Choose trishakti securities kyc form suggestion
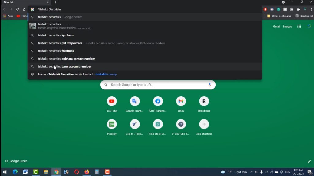This screenshot has height=176, width=314. pyautogui.click(x=145, y=35)
